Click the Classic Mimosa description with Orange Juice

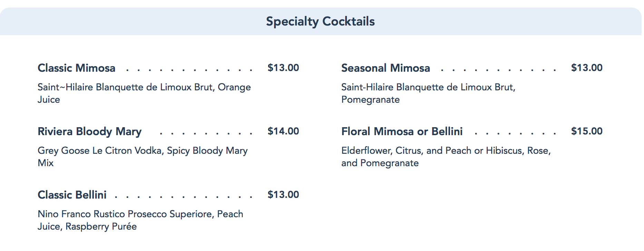coord(144,93)
